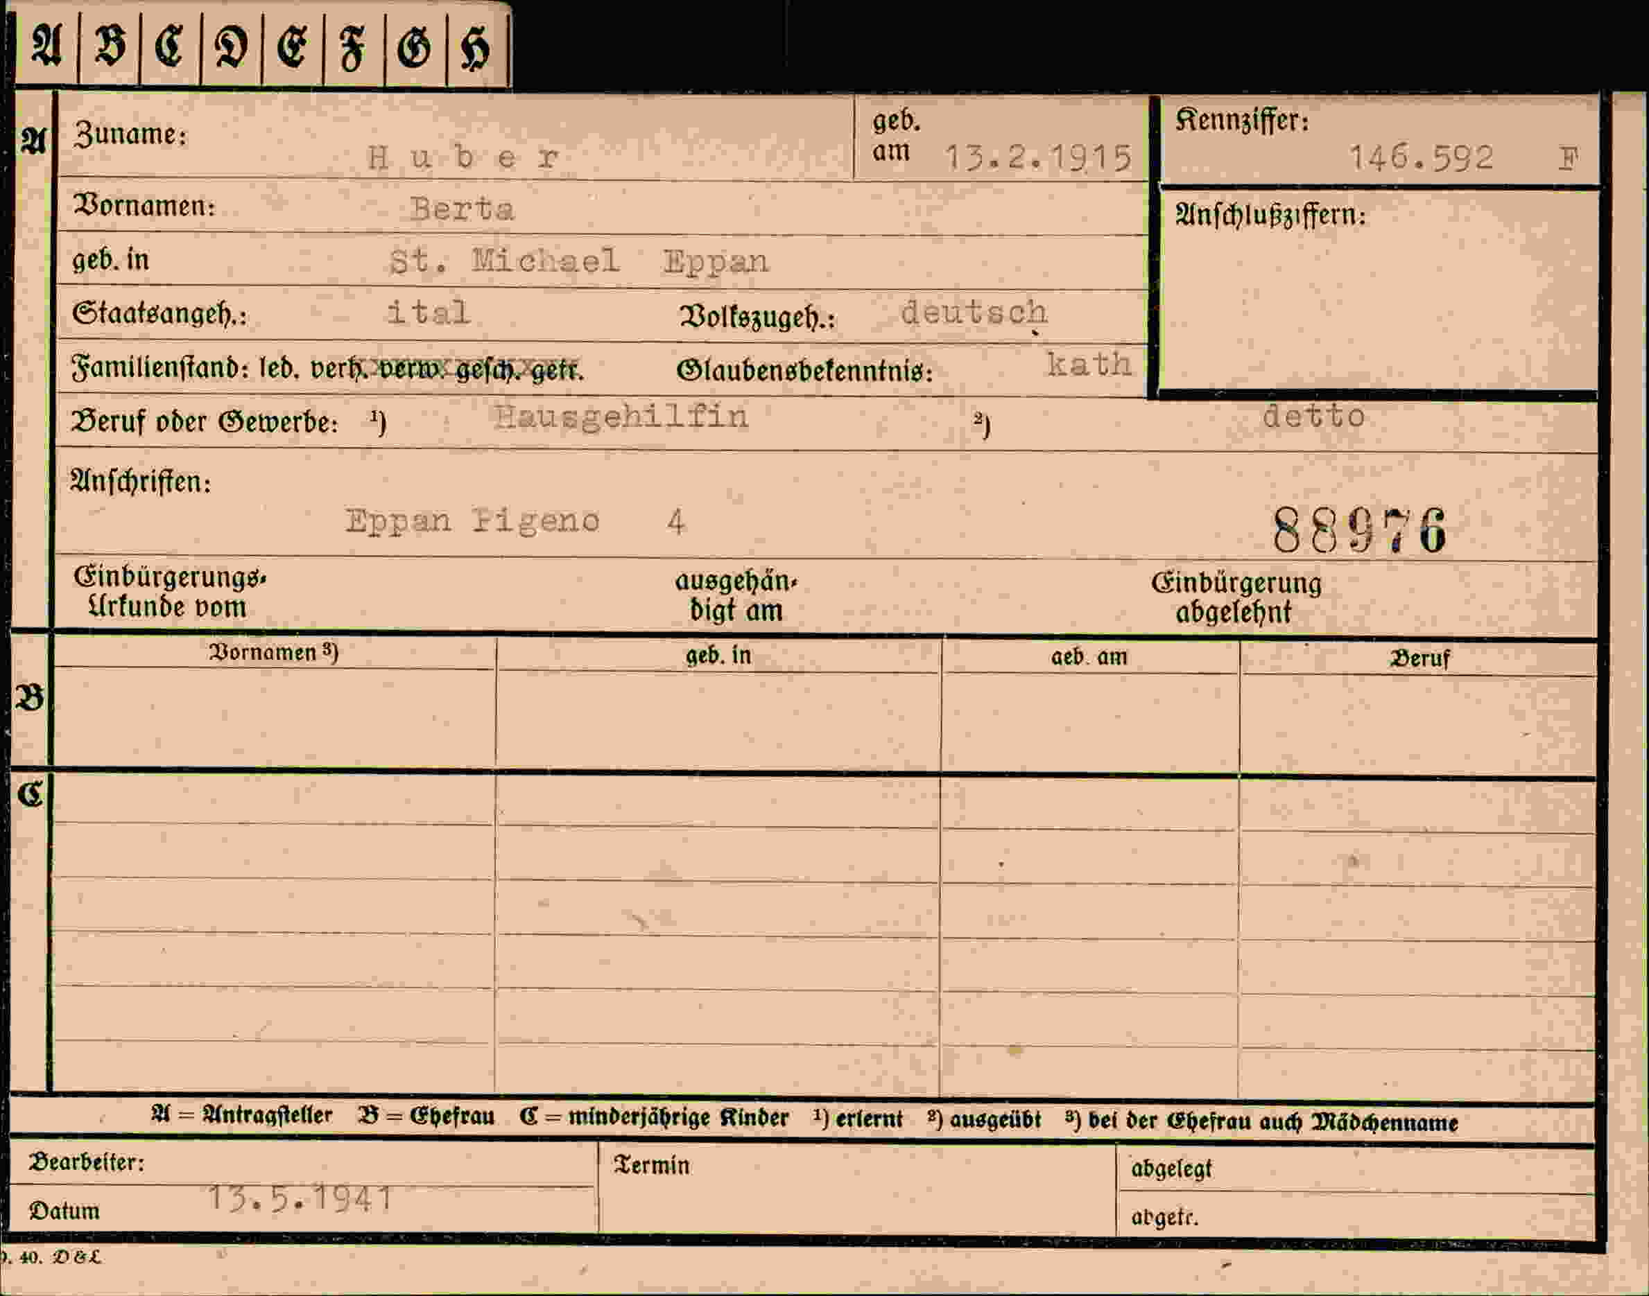Click the 'Termin' label
The width and height of the screenshot is (1649, 1296).
tap(652, 1166)
